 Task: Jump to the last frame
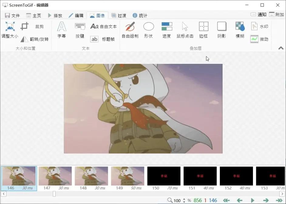(x=279, y=200)
